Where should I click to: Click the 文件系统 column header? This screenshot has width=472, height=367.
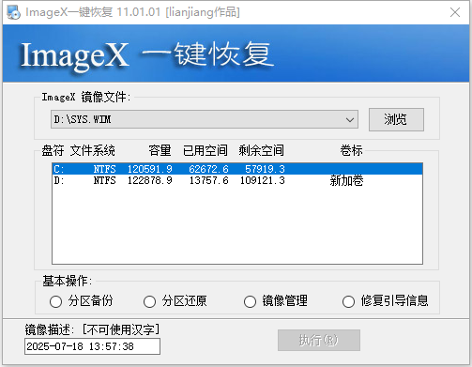(93, 150)
